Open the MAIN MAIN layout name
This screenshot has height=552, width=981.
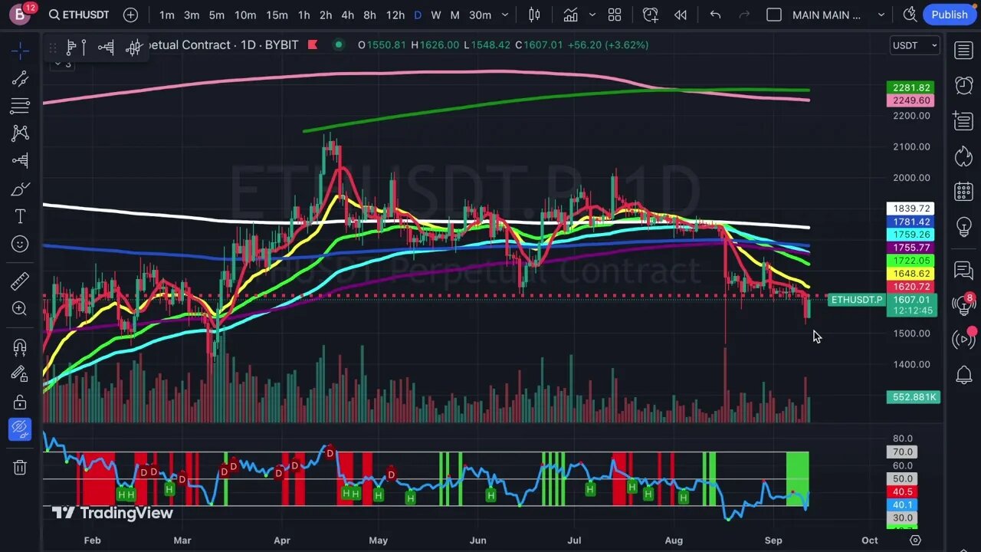827,15
